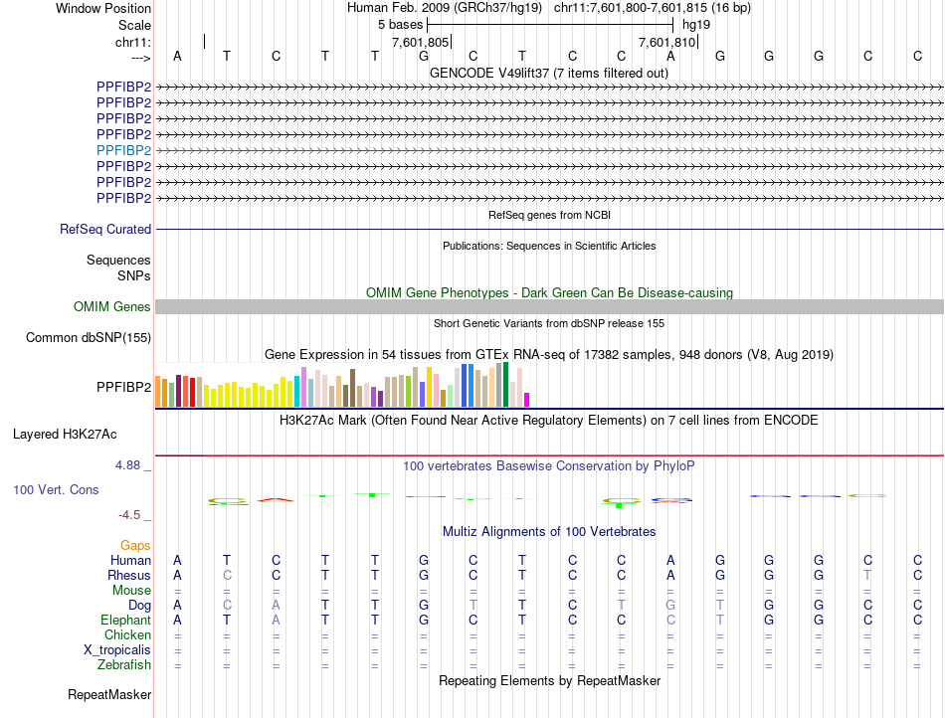The image size is (945, 718).
Task: Click the Gaps row label
Action: (135, 545)
